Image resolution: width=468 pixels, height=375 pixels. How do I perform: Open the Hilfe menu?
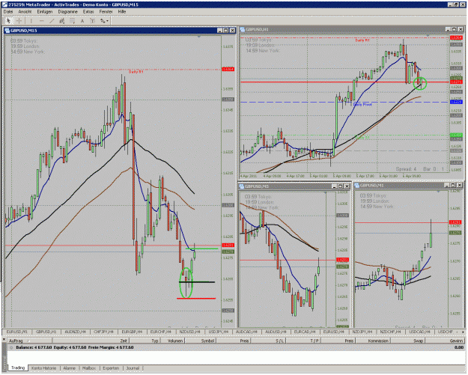pos(122,12)
